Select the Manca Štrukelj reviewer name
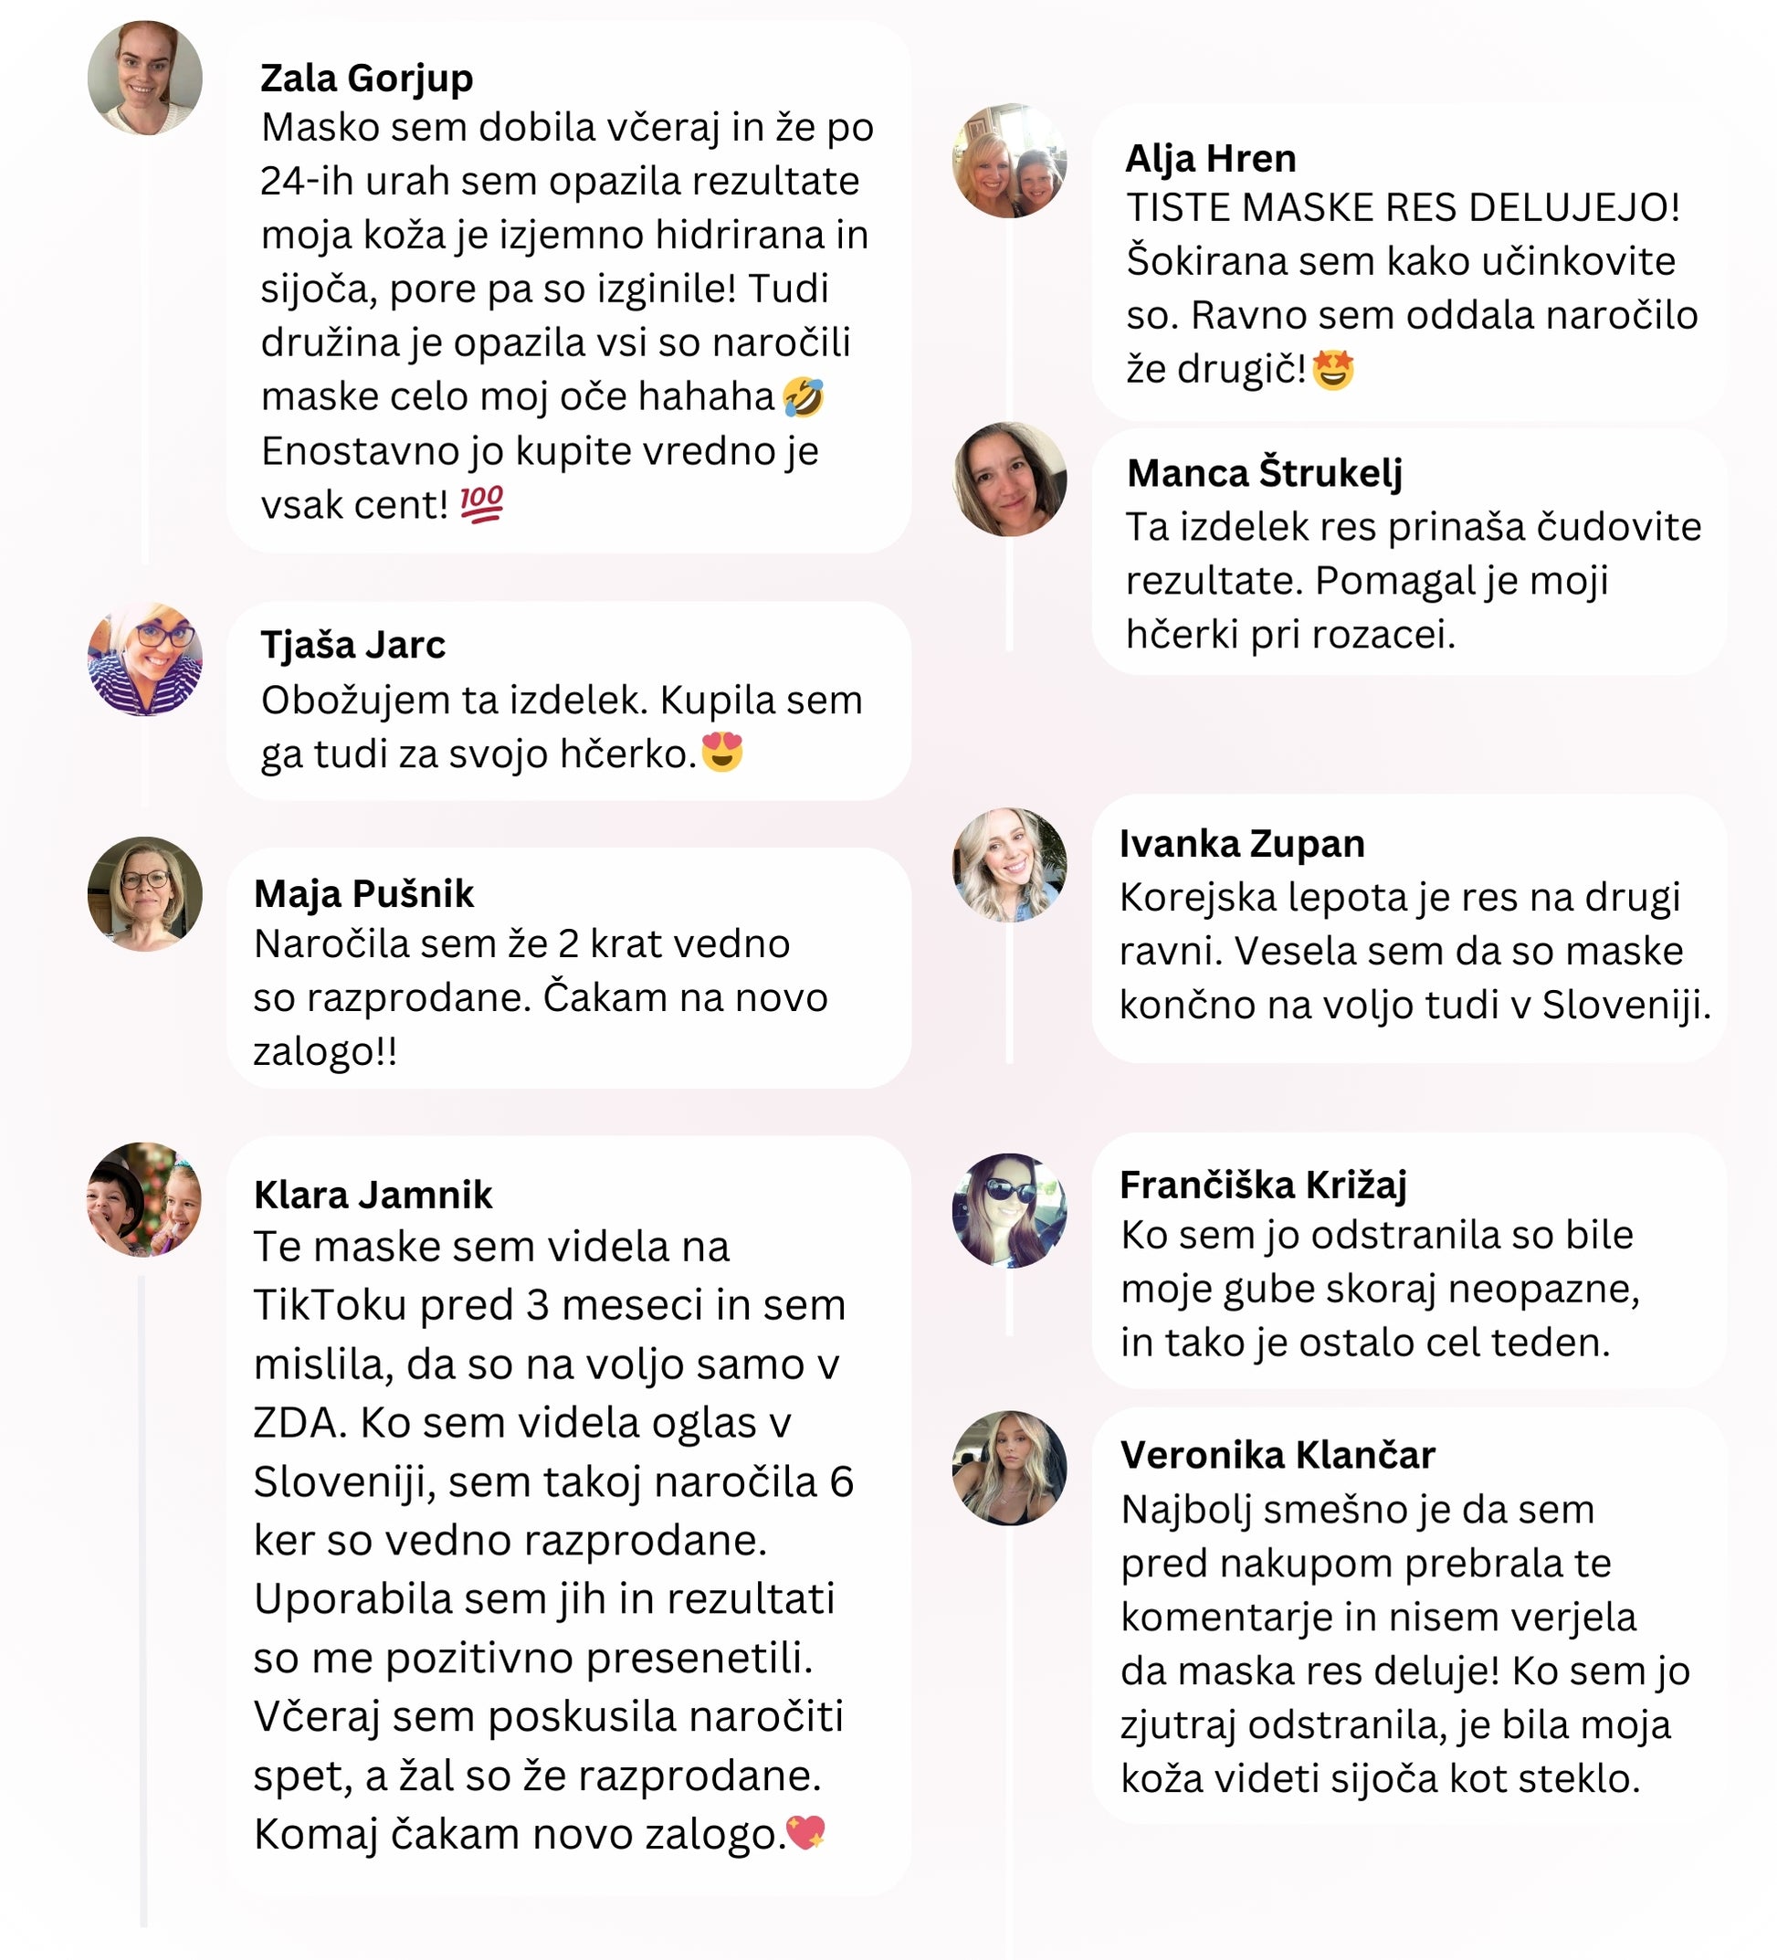 pos(1264,472)
